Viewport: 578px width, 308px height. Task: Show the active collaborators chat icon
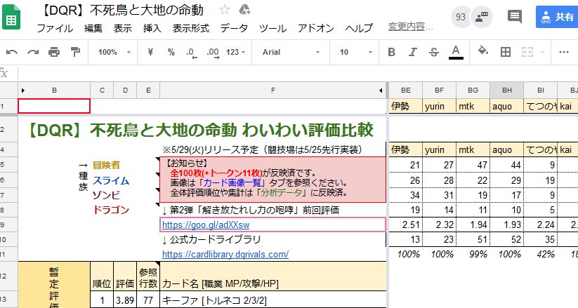click(x=482, y=17)
